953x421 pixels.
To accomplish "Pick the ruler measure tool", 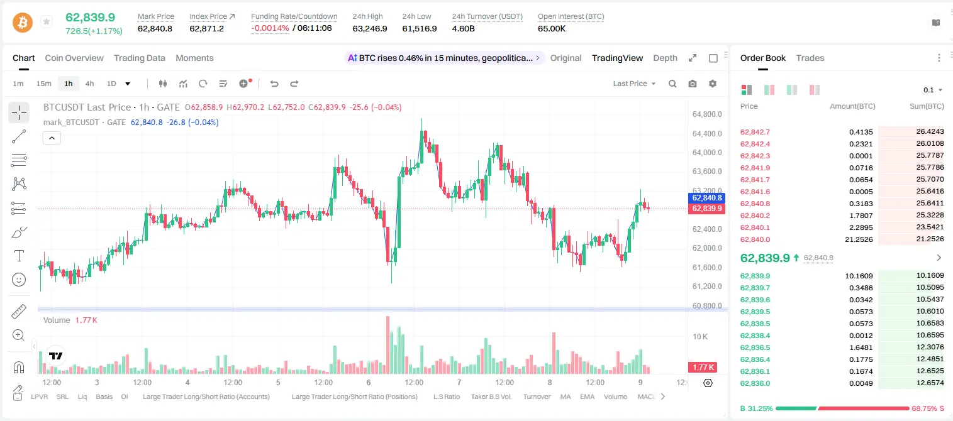I will (x=19, y=311).
